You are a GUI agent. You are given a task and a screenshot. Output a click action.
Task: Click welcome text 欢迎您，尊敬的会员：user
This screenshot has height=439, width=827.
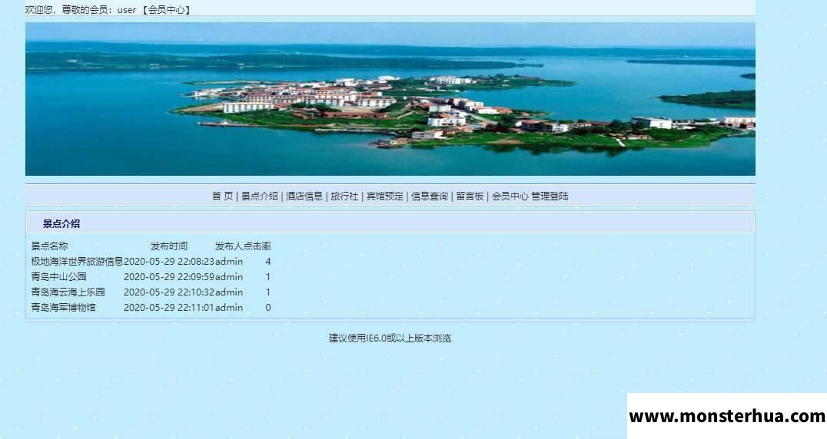click(x=81, y=9)
